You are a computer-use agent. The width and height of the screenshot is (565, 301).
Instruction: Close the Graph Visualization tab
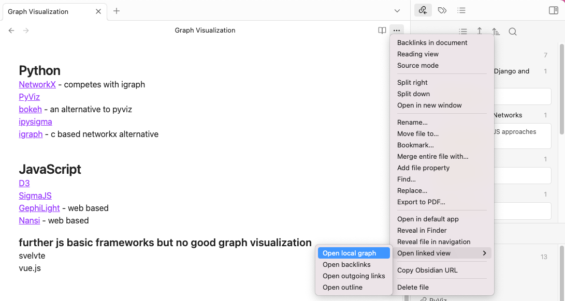(x=98, y=11)
